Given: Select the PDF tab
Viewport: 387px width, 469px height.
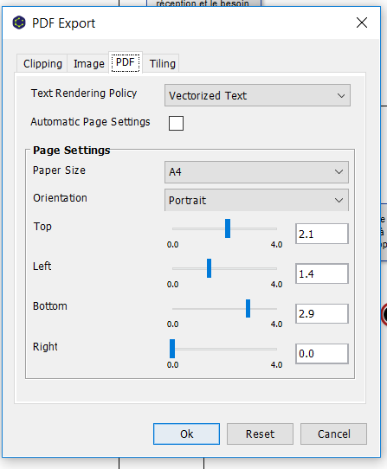Looking at the screenshot, I should tap(126, 62).
